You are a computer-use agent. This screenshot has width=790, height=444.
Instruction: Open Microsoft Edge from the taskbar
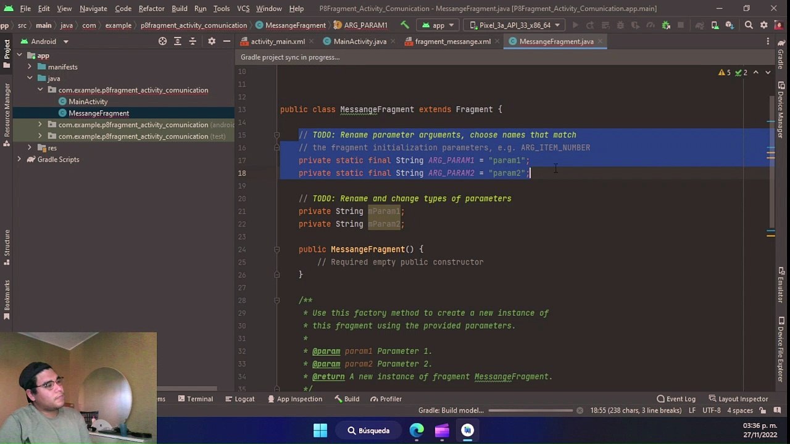(x=417, y=430)
